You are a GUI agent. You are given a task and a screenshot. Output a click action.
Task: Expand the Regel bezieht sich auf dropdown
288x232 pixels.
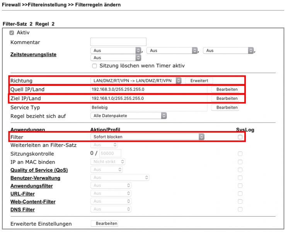click(x=128, y=116)
